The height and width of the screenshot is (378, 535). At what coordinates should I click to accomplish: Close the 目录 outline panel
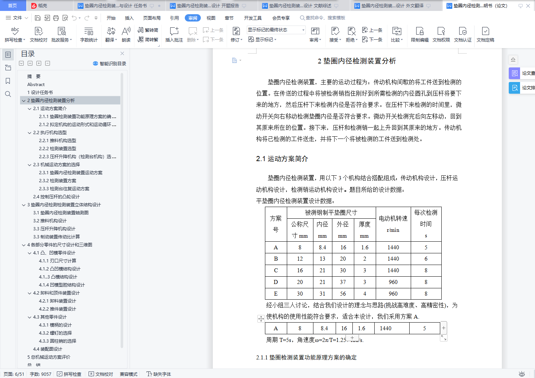click(x=122, y=54)
